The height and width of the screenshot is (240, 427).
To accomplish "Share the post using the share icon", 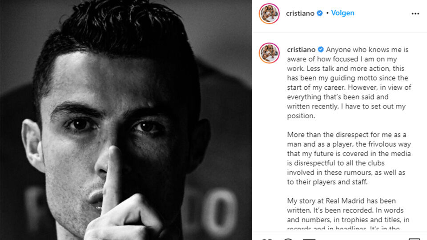I will point(309,239).
